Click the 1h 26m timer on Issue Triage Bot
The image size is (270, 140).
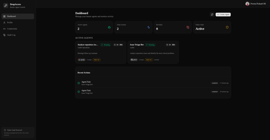tap(171, 45)
